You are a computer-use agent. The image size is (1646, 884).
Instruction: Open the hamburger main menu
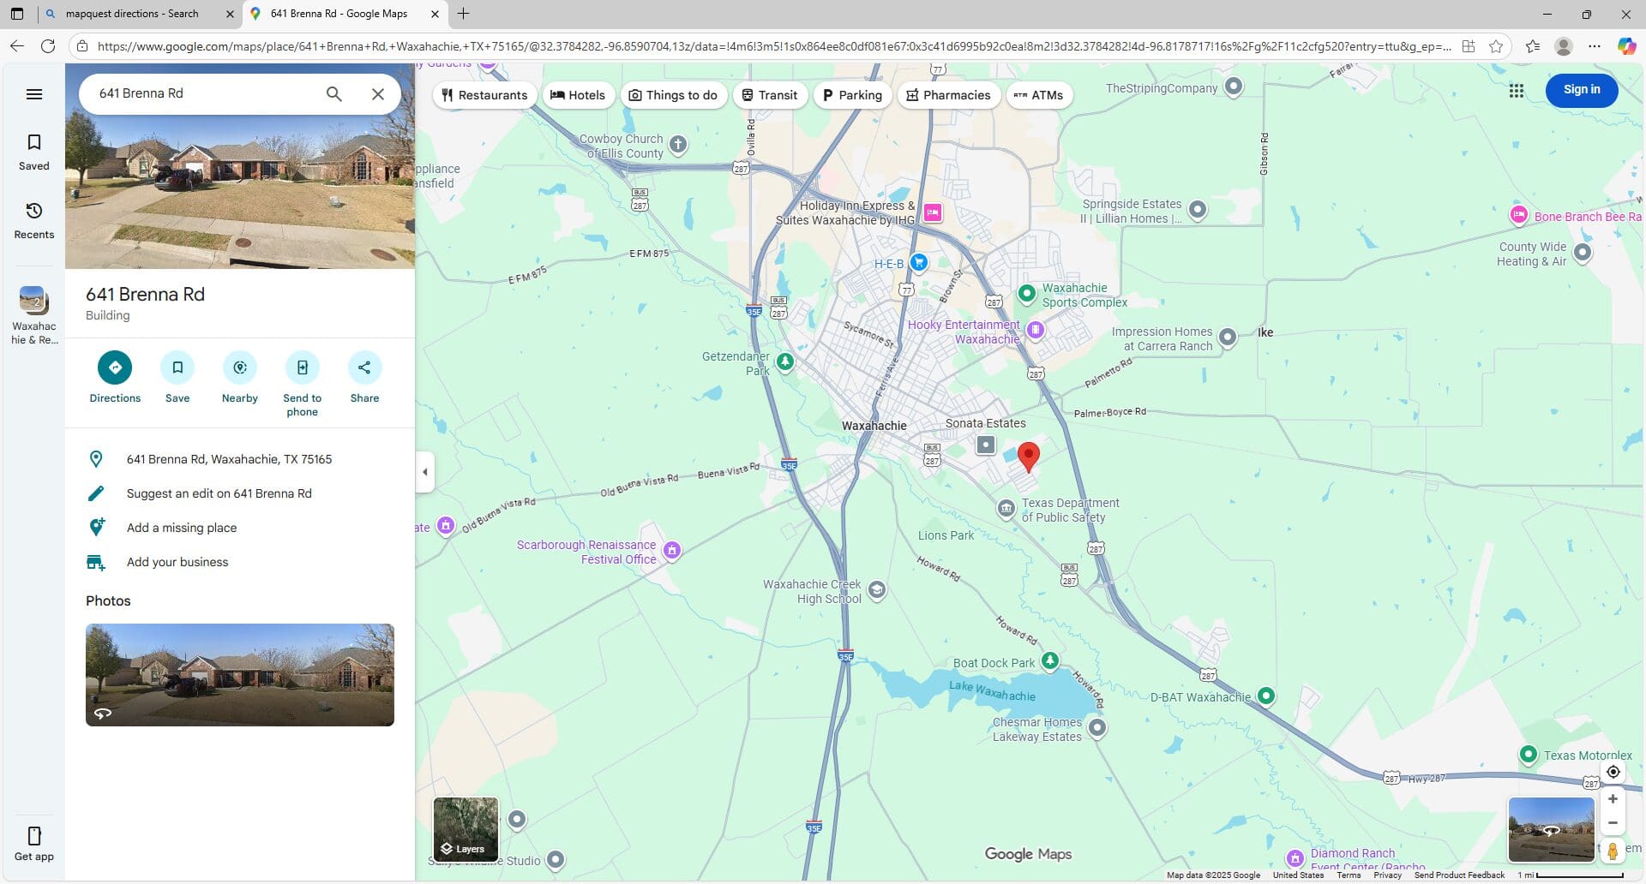(x=34, y=94)
